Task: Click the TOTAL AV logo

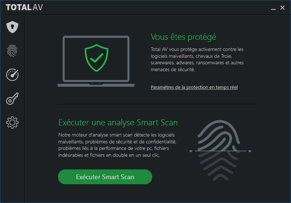Action: coord(24,7)
